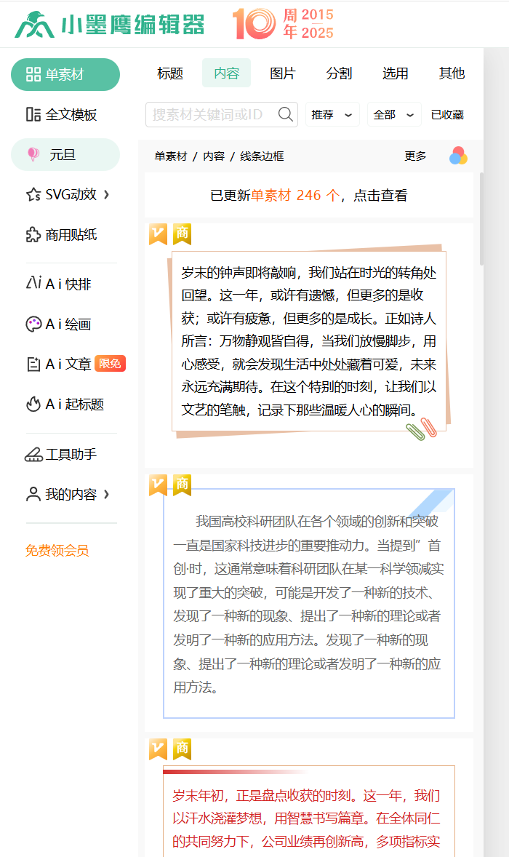Toggle the 已收藏 favorites filter
The image size is (509, 857).
447,115
